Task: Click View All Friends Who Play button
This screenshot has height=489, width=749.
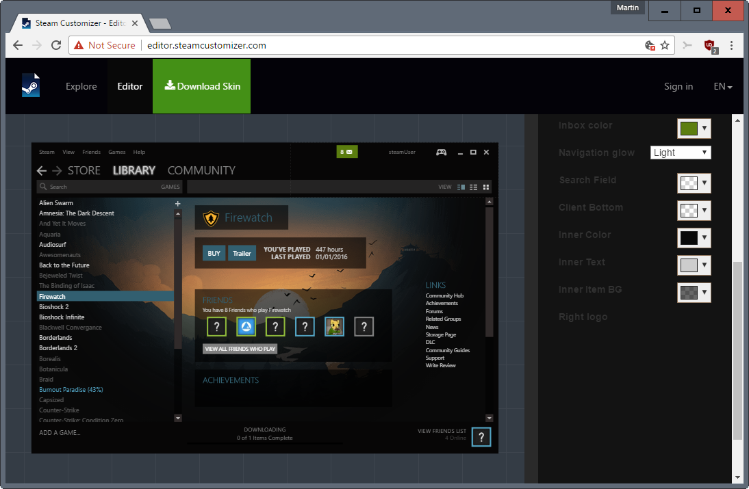Action: [240, 349]
